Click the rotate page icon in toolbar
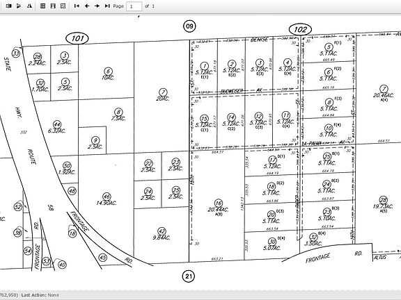 click(x=9, y=6)
